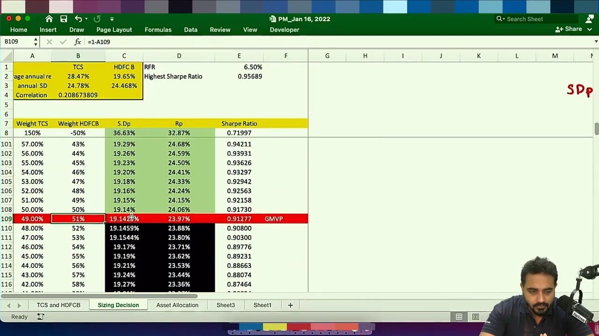Open the Draw ribbon tab
Image resolution: width=599 pixels, height=336 pixels.
pos(77,29)
